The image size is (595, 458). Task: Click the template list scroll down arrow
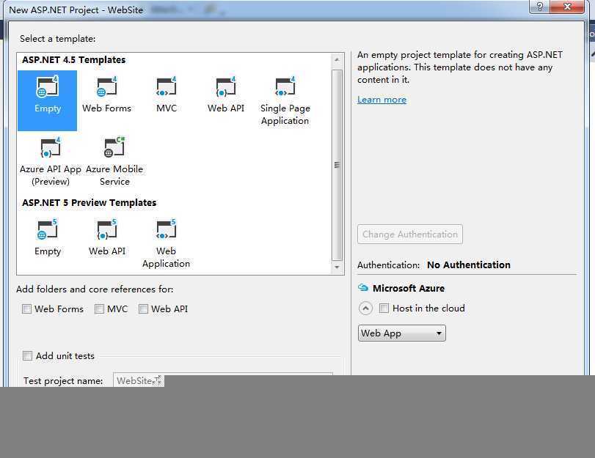pyautogui.click(x=337, y=267)
